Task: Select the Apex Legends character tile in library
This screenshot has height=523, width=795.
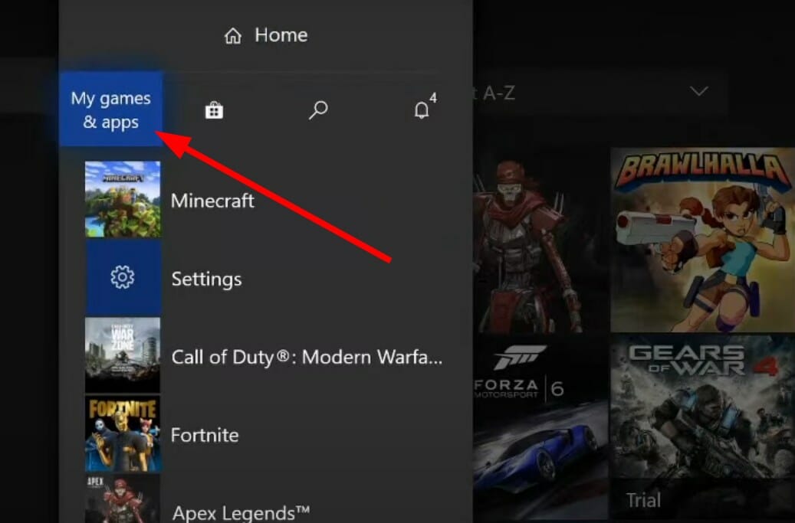Action: click(x=541, y=240)
